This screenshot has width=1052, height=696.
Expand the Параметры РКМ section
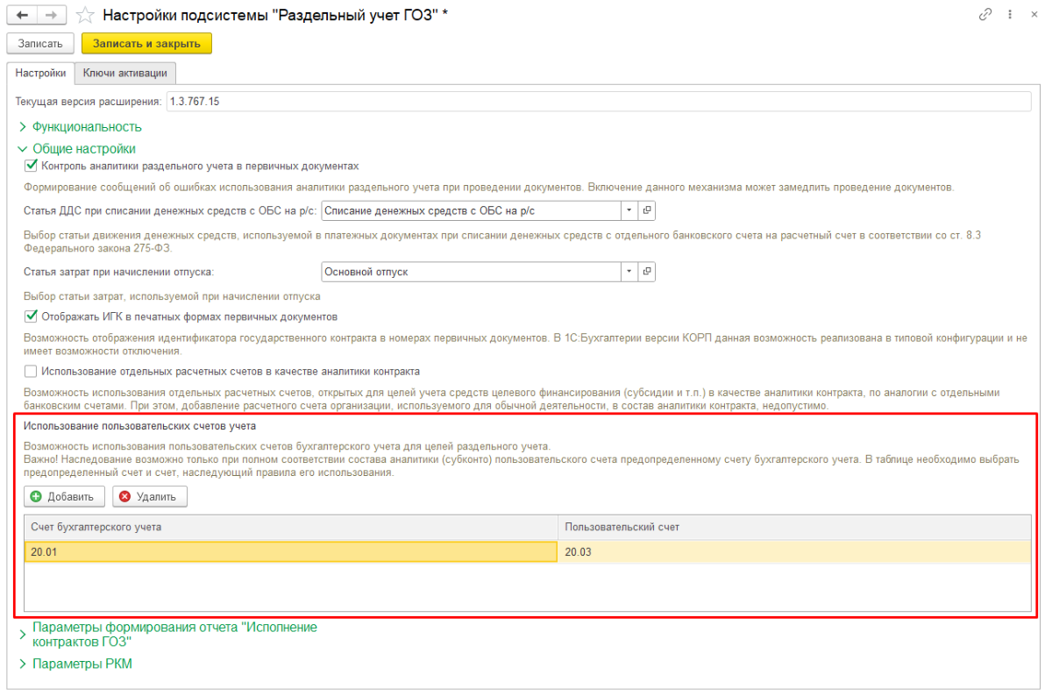[x=82, y=664]
